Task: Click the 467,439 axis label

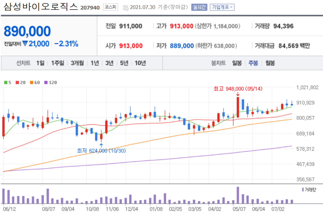Action: click(305, 164)
